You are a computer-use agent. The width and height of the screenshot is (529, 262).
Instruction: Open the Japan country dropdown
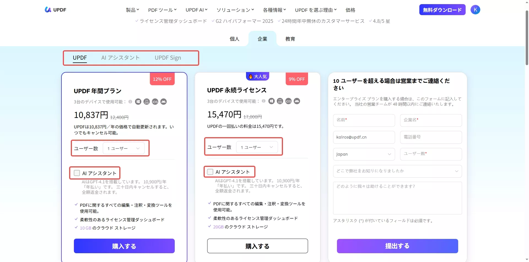pos(364,154)
